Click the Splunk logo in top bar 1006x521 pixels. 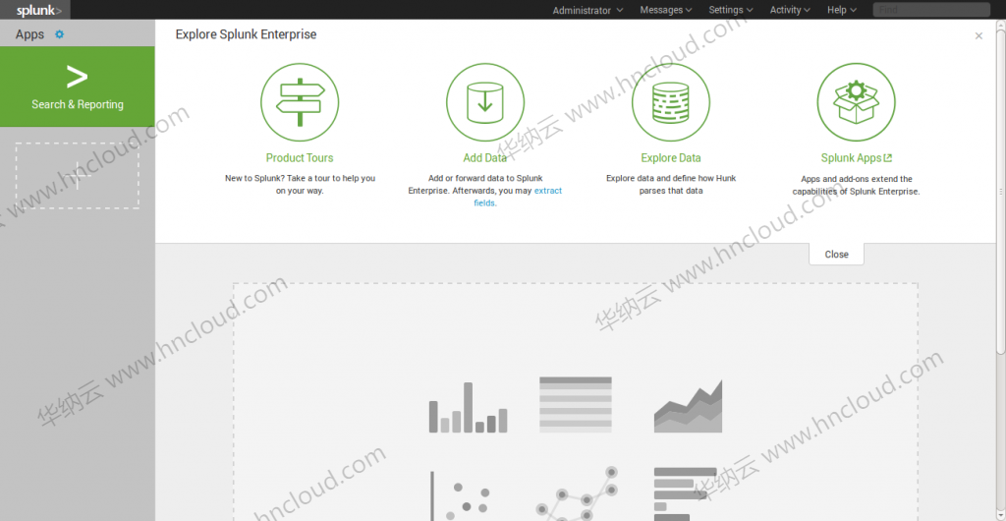(39, 10)
